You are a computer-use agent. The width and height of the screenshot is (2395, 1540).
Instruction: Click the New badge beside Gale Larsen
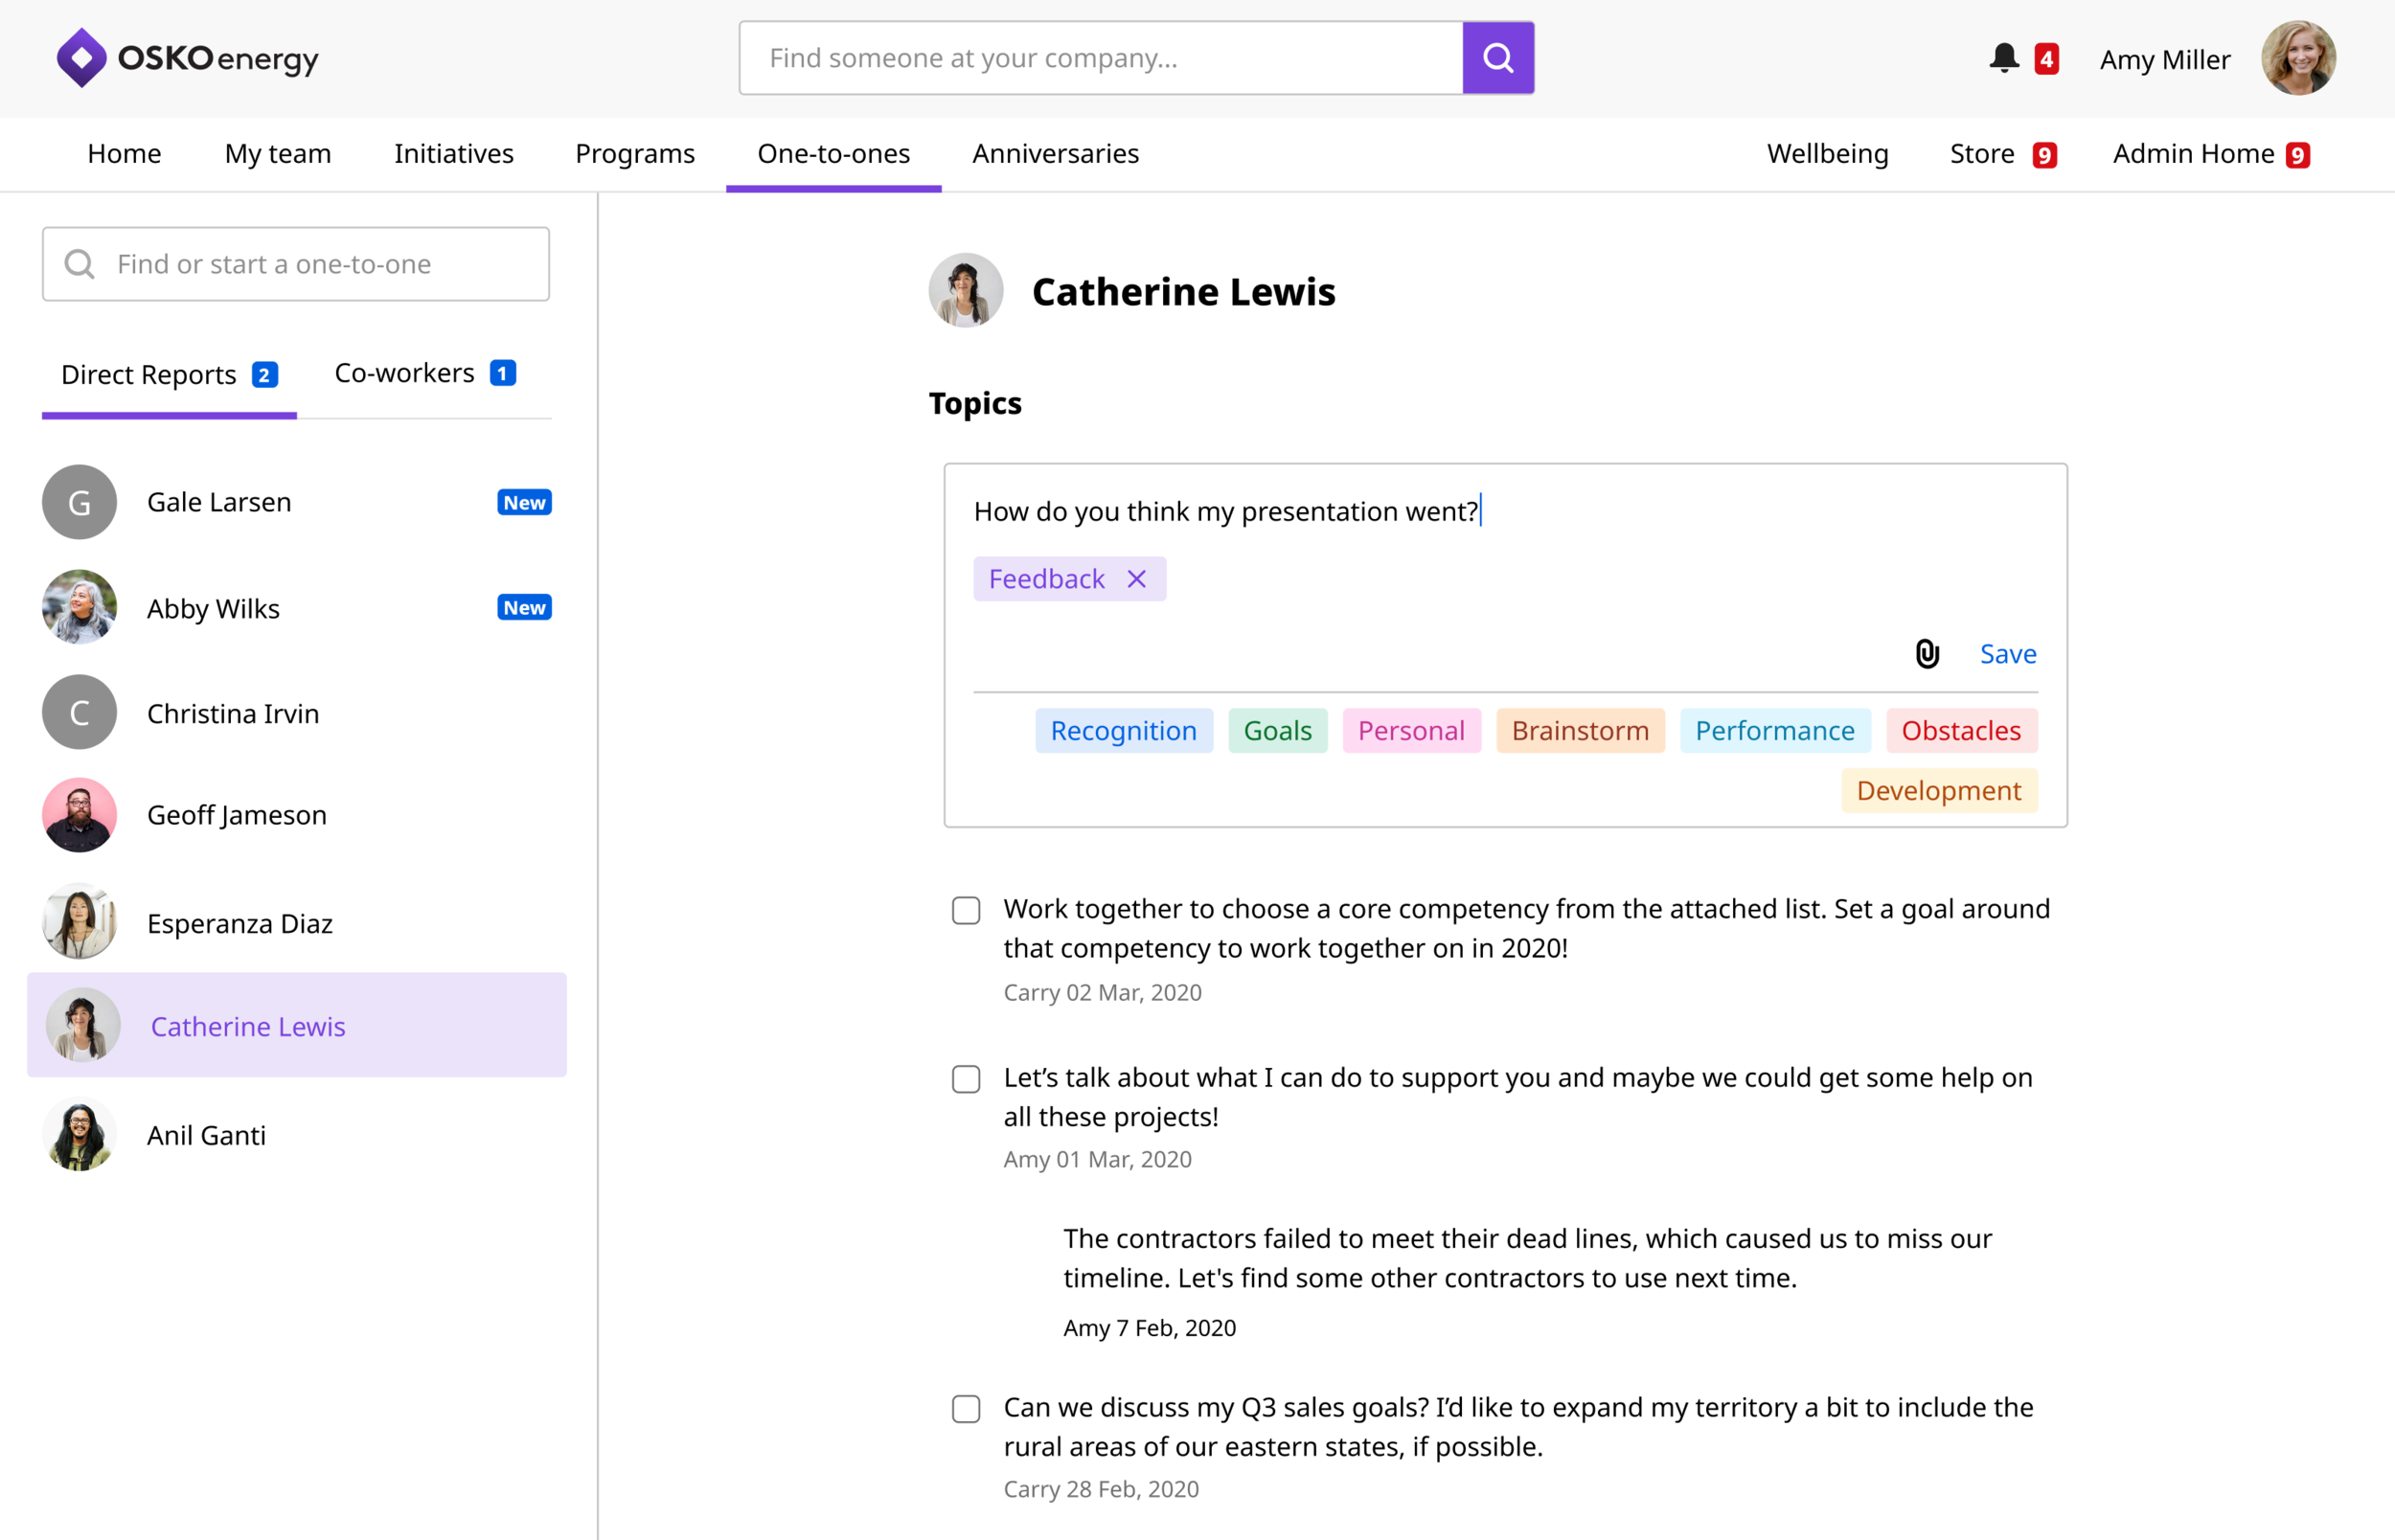point(524,502)
